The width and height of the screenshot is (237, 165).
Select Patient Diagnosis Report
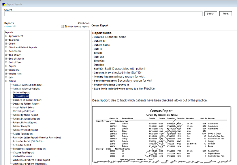coord(26,119)
